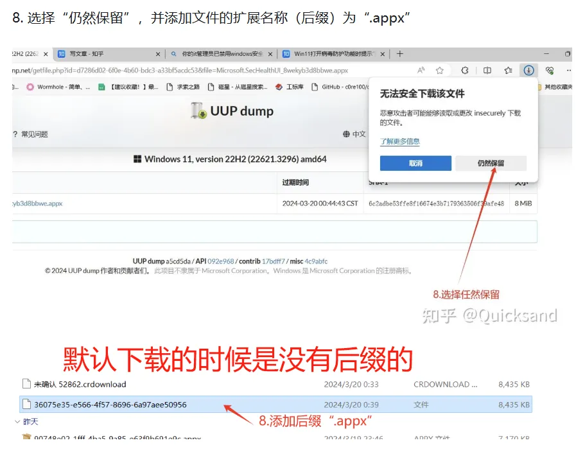This screenshot has width=585, height=454.
Task: Close the '你的it管理员已禁用windows安全' tab
Action: coord(270,54)
